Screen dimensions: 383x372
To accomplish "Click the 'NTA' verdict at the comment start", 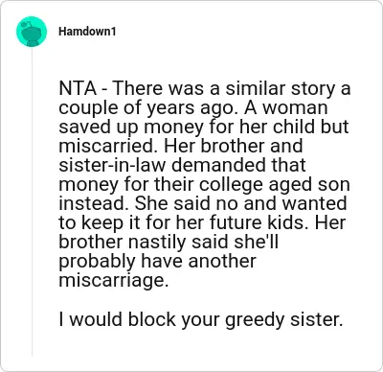I will (78, 89).
